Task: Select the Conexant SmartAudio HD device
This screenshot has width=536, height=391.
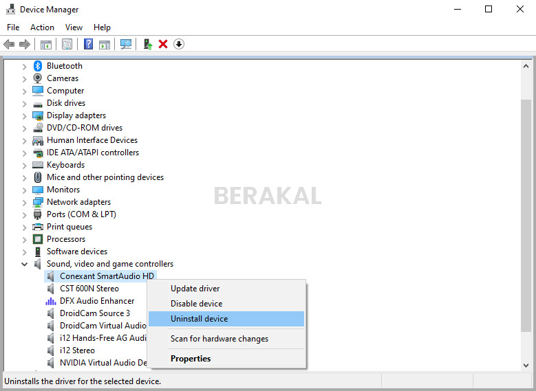Action: [x=107, y=276]
